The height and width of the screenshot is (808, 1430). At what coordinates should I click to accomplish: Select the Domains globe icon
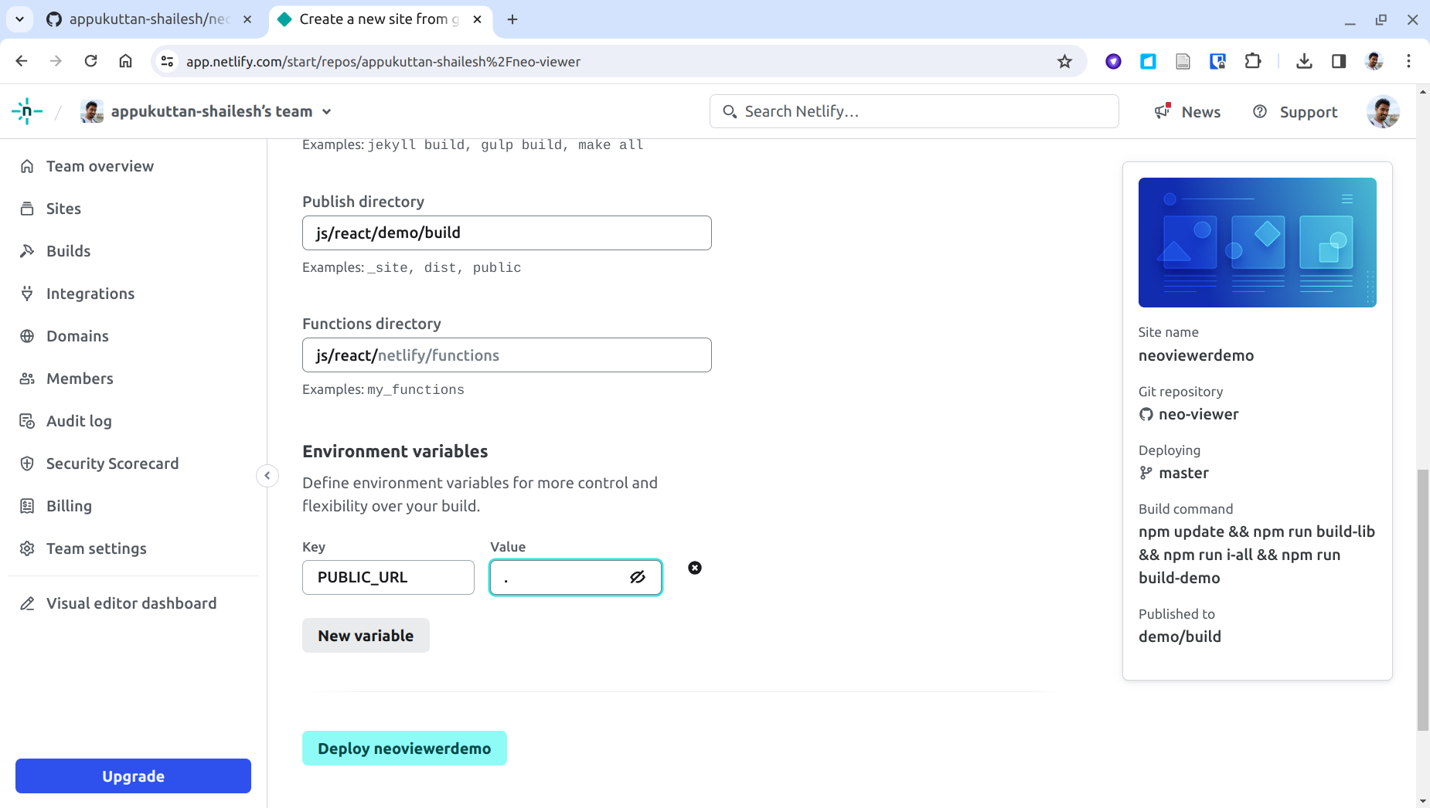click(27, 335)
